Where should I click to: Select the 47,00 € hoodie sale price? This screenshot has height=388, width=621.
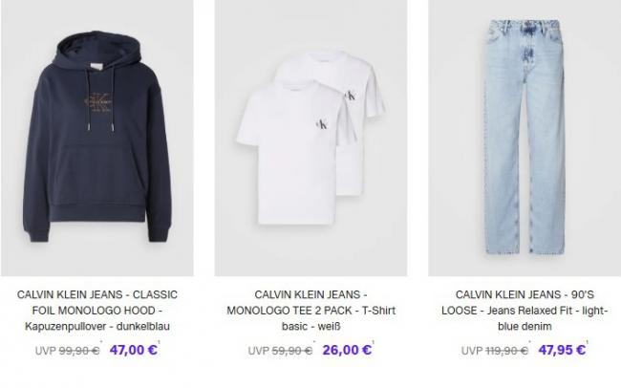tap(133, 350)
